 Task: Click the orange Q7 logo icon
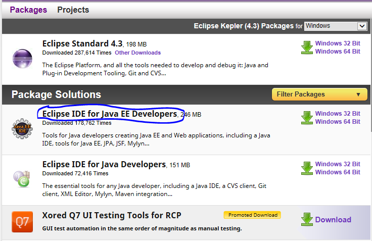[22, 222]
